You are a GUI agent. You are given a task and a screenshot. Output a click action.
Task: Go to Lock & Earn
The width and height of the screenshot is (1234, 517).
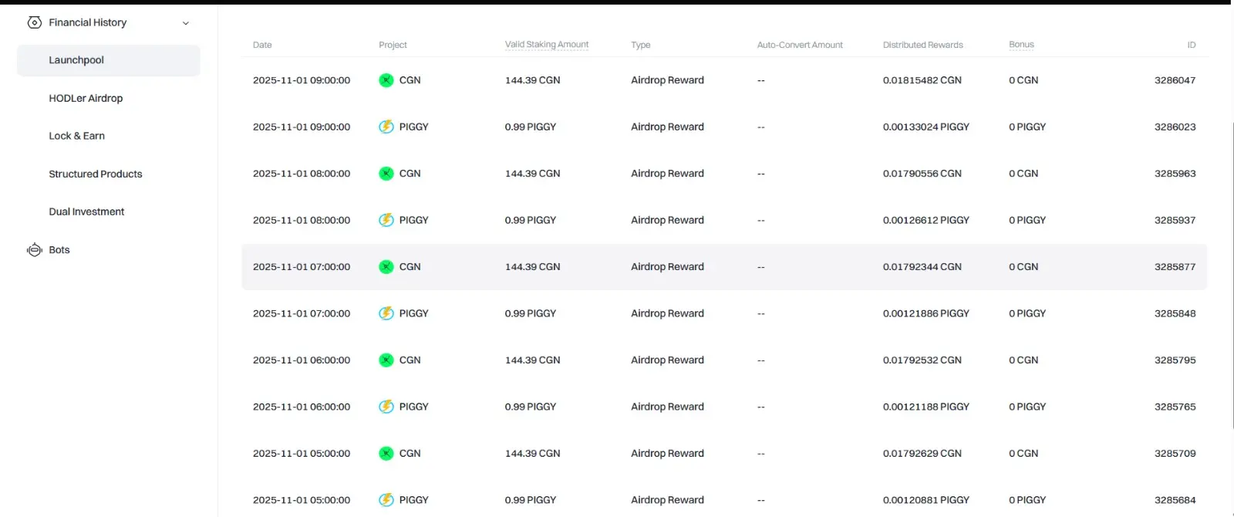(x=76, y=136)
